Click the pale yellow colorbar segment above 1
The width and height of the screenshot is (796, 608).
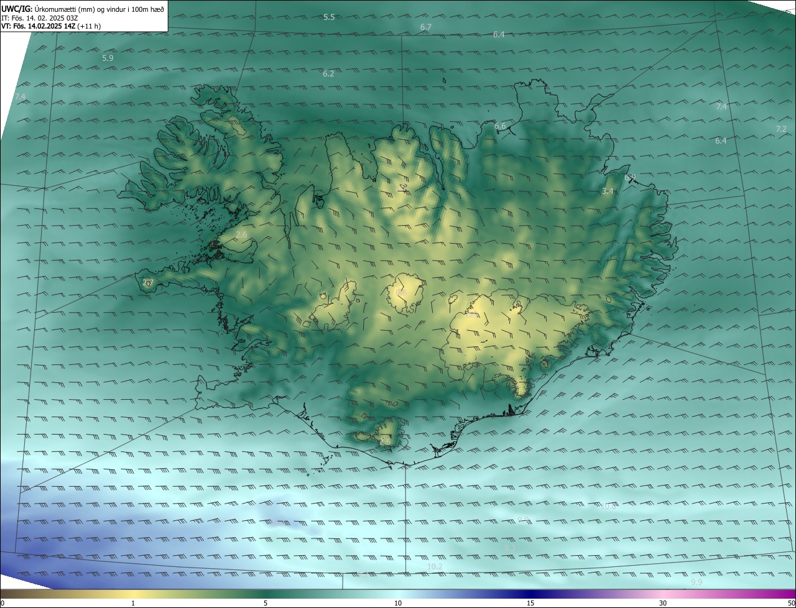(x=133, y=594)
